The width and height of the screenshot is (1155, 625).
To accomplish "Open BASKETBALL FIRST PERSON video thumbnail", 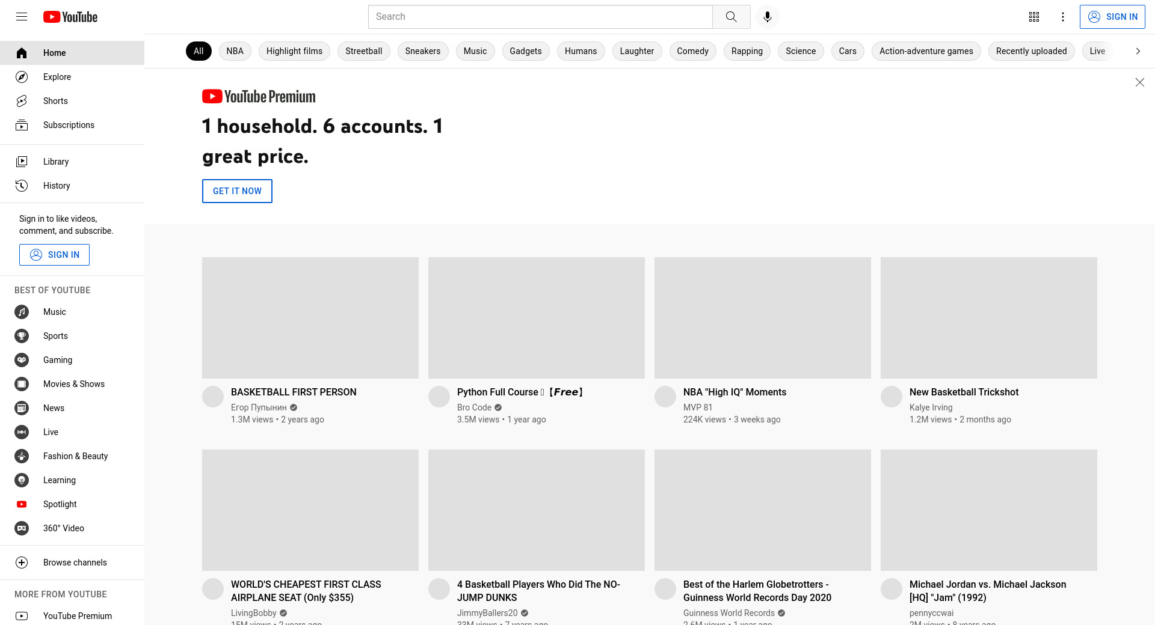I will tap(310, 318).
